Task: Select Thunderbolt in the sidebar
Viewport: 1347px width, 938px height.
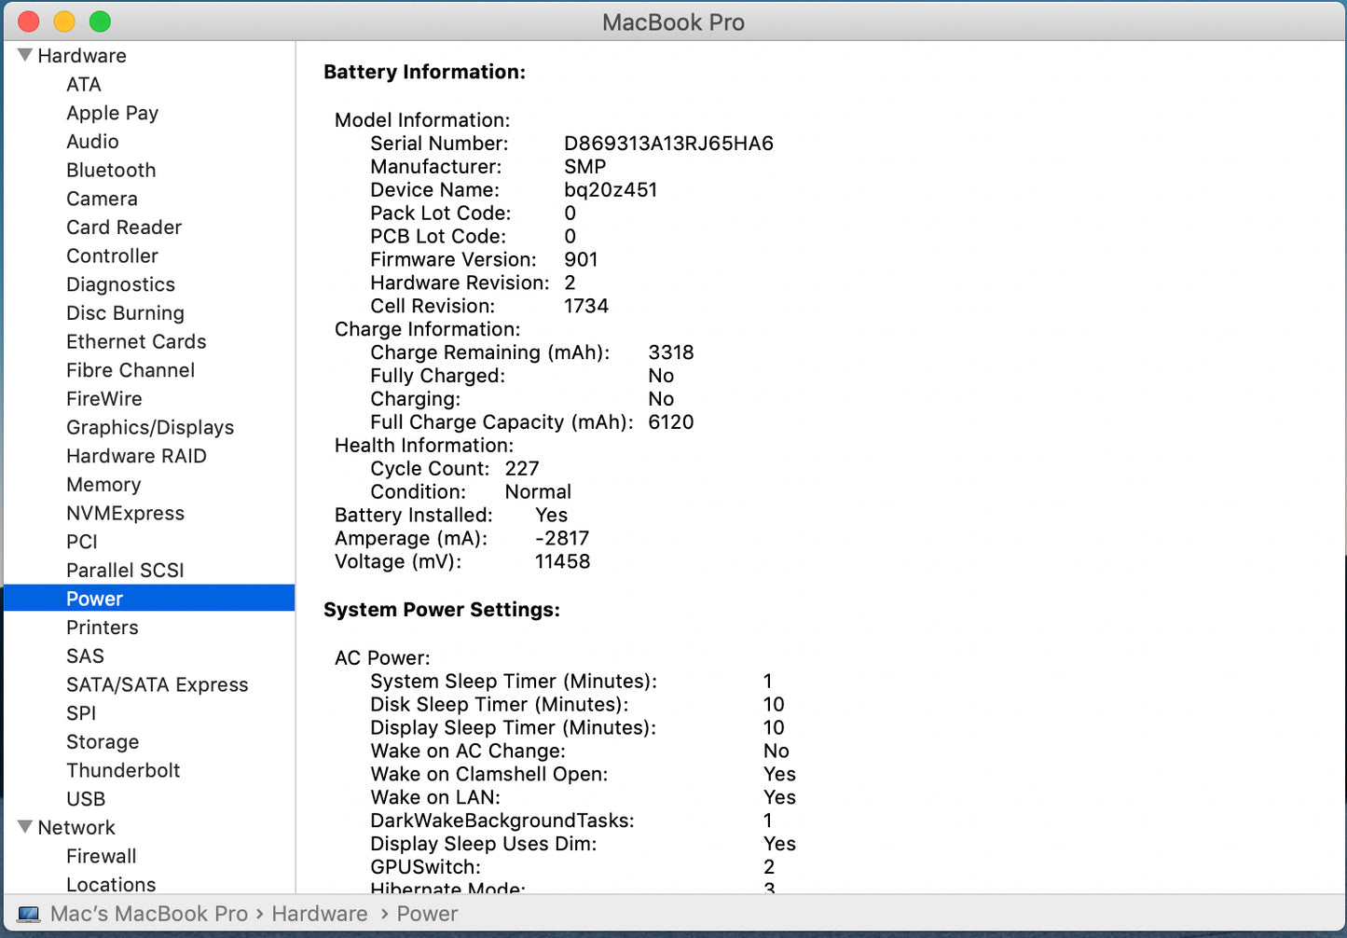Action: pyautogui.click(x=123, y=771)
